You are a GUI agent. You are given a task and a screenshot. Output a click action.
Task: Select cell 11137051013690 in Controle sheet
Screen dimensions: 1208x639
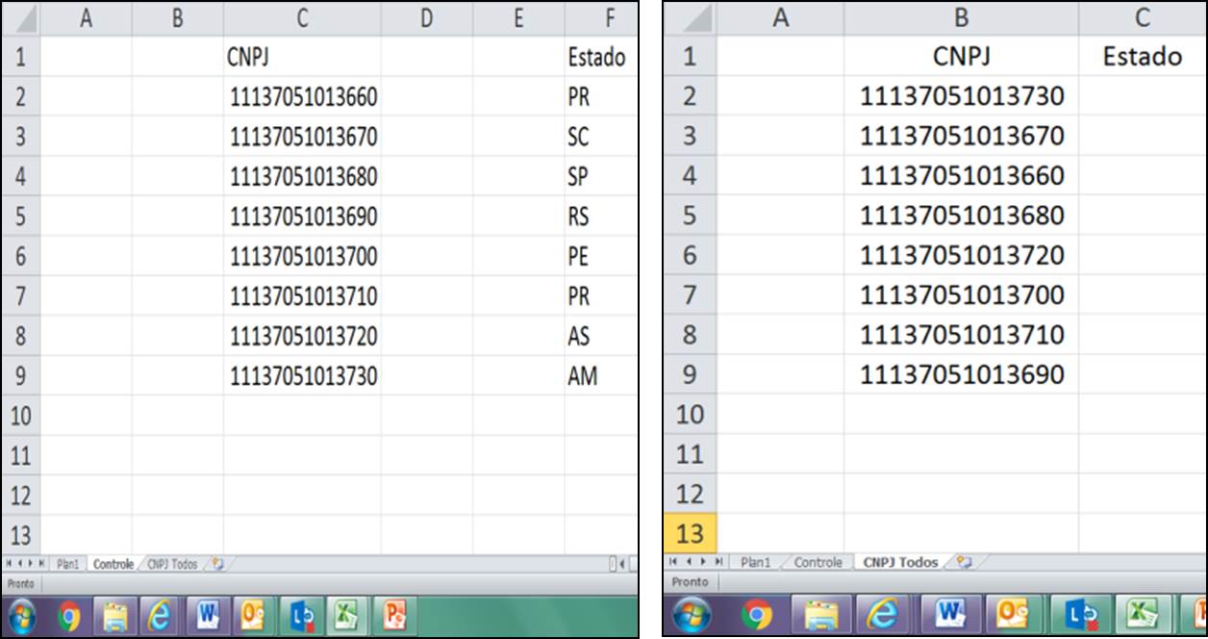[302, 217]
